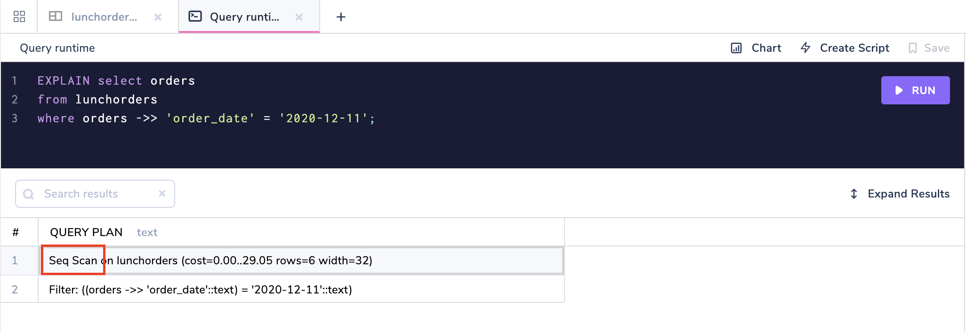Switch to the lunchorders tab
This screenshot has height=332, width=966.
click(x=104, y=17)
